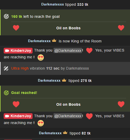This screenshot has width=130, height=140.
Task: Click the right heart in the Goal reached panel
Action: point(121,104)
